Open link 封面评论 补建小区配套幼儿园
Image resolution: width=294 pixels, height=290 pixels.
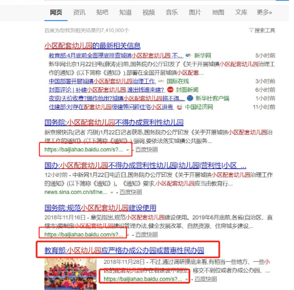[107, 90]
